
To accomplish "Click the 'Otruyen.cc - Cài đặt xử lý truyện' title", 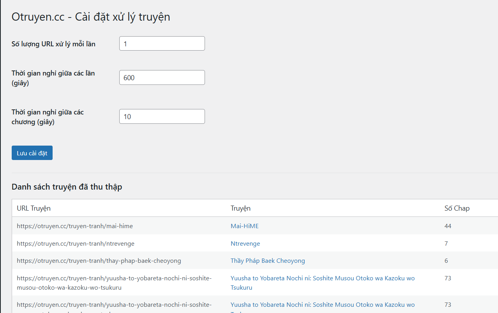I will [x=91, y=17].
